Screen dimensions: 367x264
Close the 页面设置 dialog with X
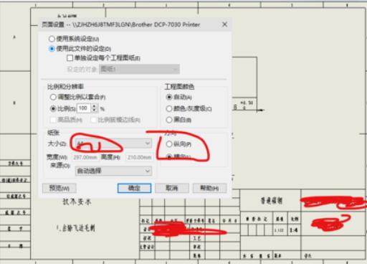224,24
